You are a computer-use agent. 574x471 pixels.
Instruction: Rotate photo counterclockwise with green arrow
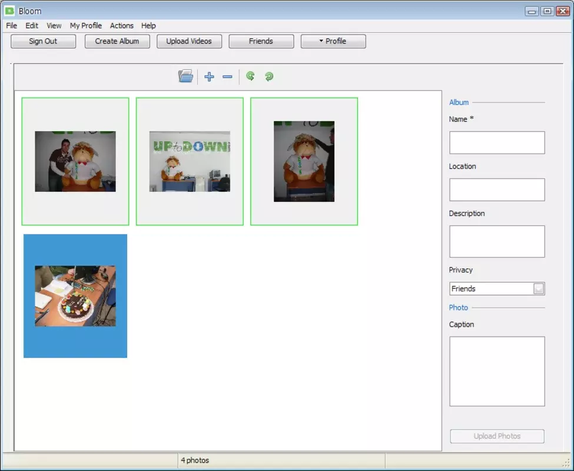250,76
